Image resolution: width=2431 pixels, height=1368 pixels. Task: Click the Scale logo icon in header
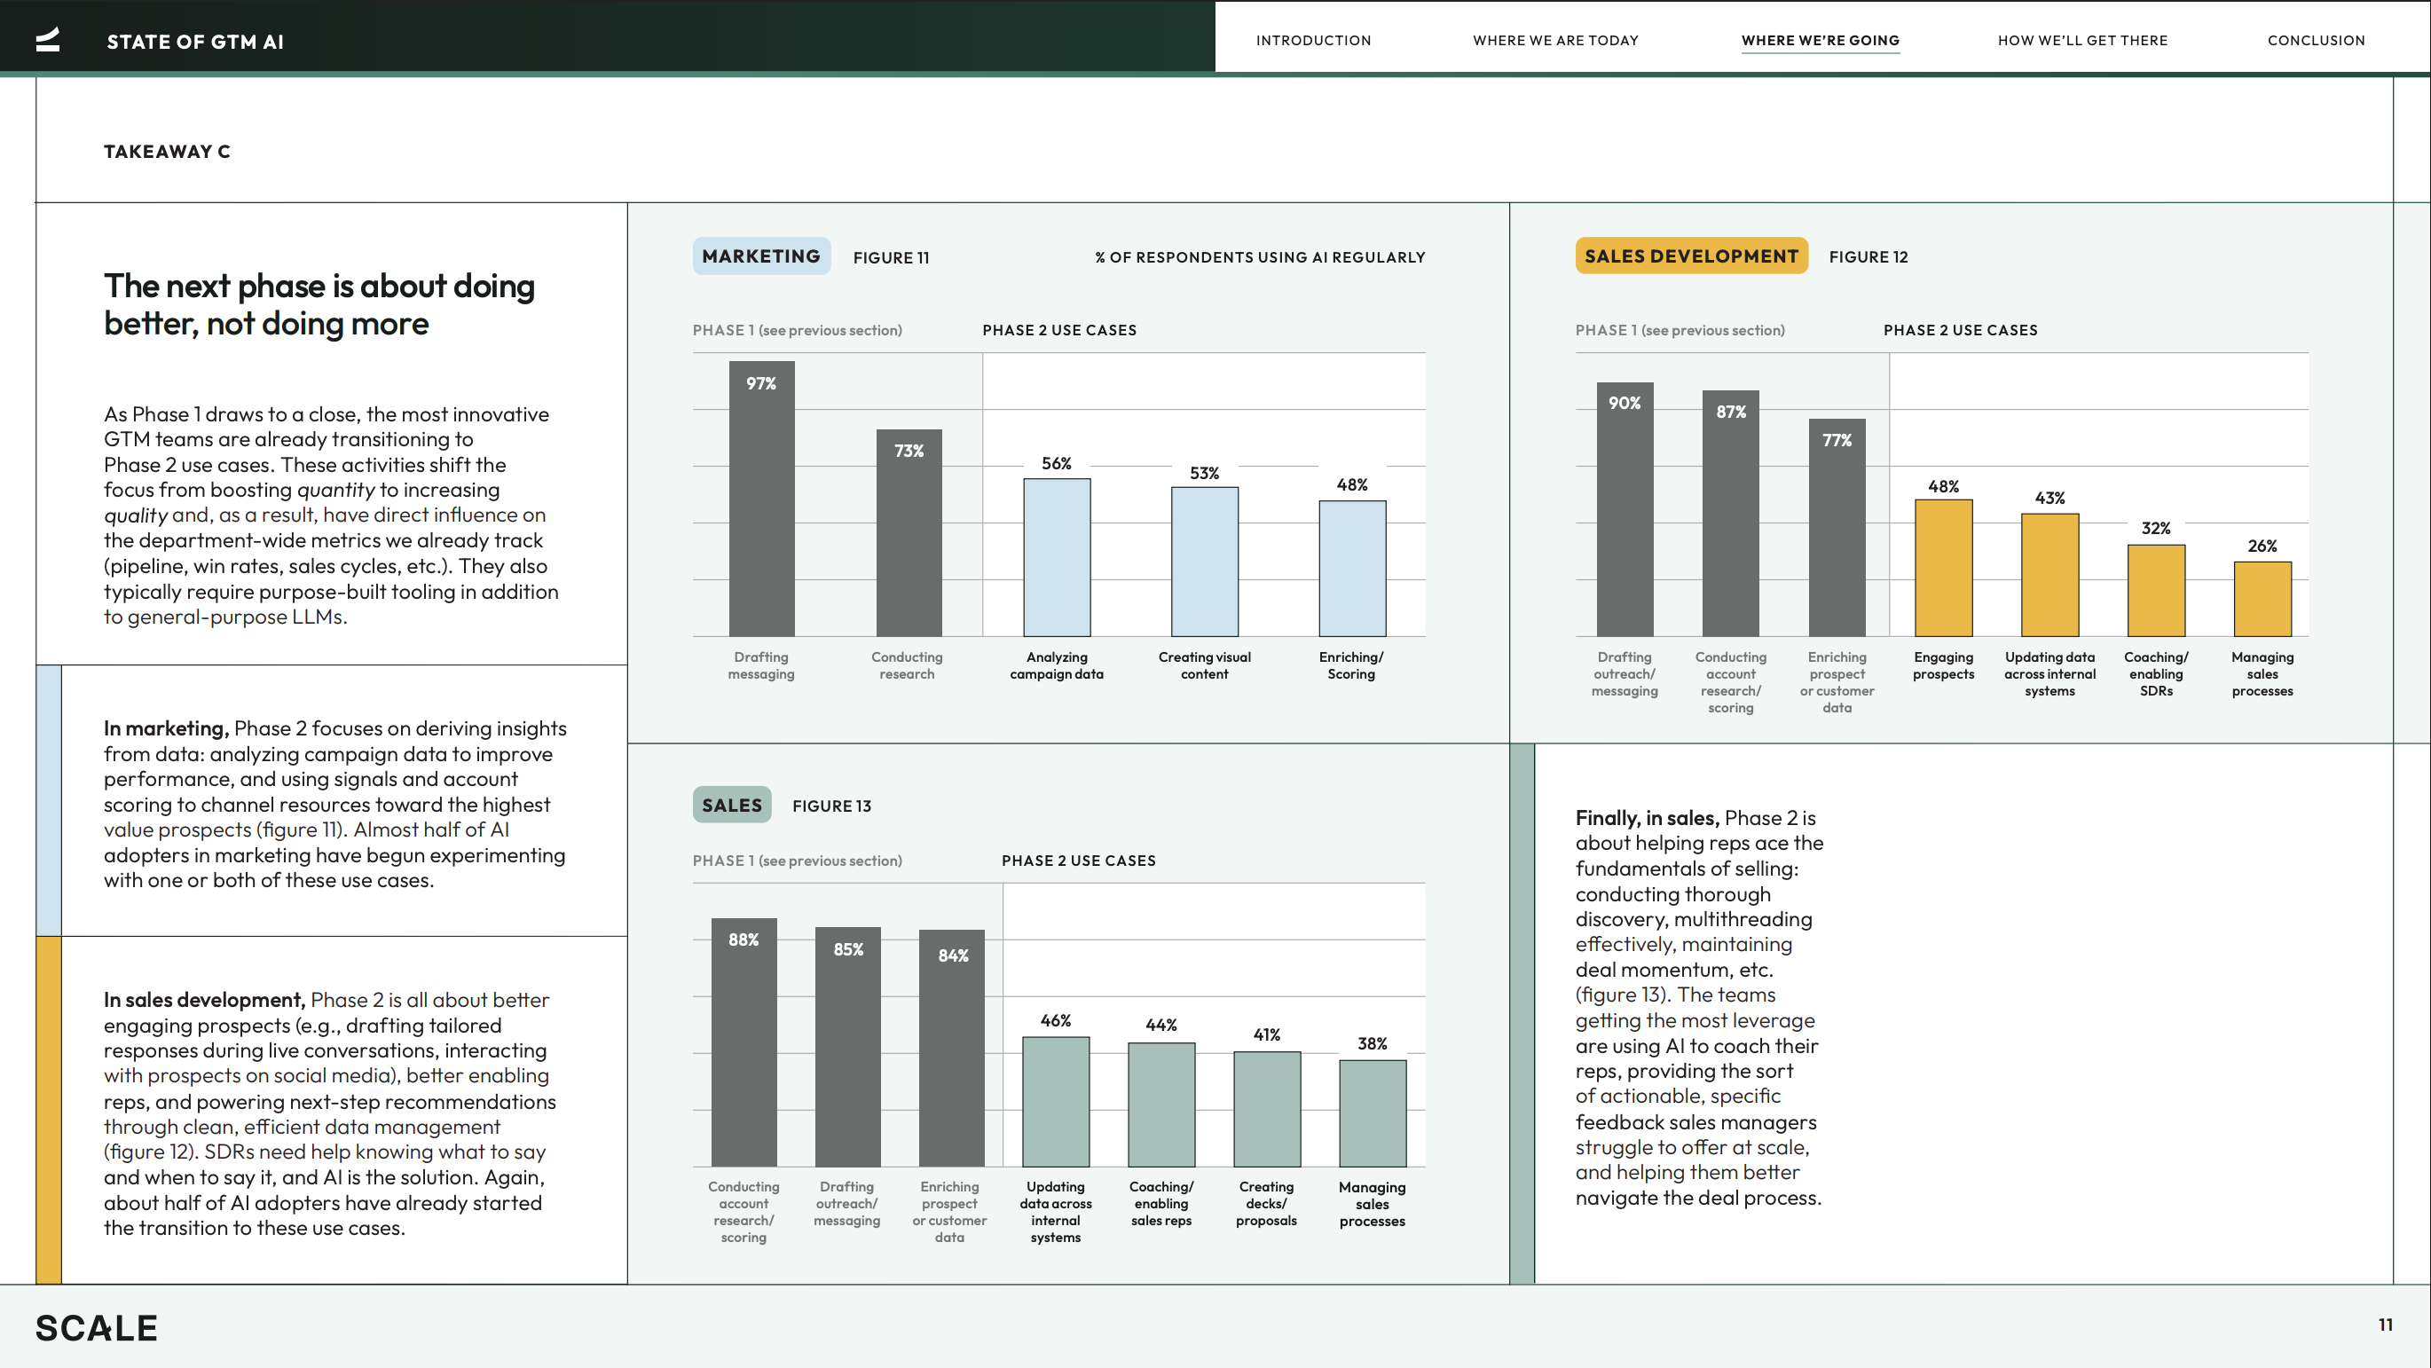(x=47, y=40)
